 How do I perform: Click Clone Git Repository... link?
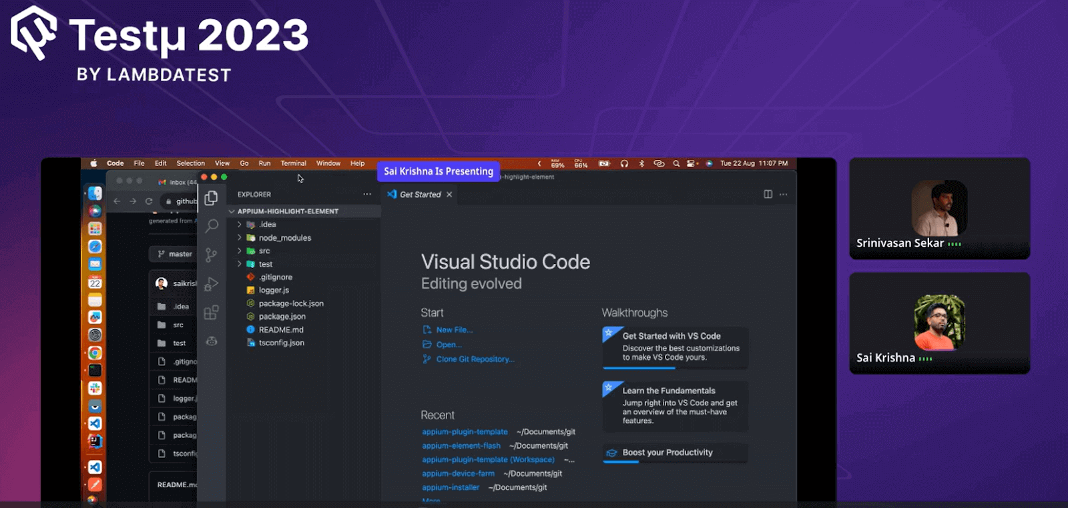[x=475, y=359]
